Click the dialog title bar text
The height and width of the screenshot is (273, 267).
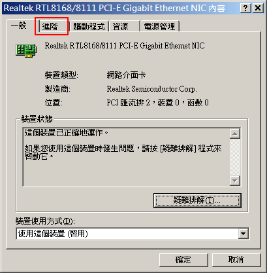click(115, 9)
